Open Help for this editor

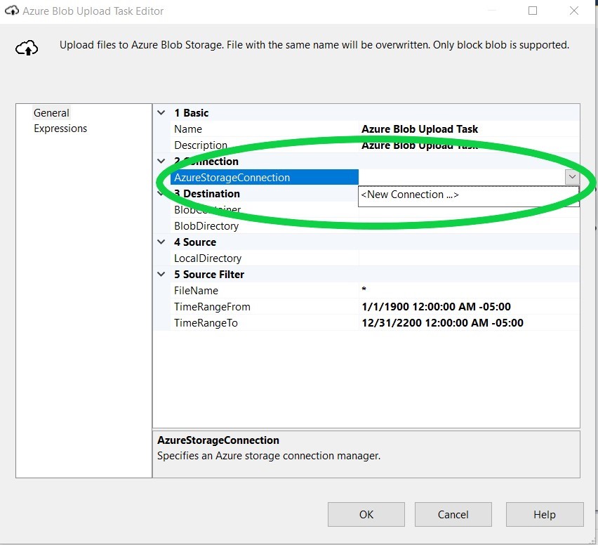coord(545,515)
